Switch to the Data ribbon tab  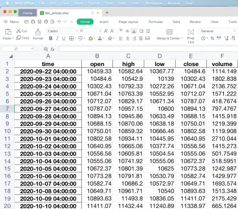(x=176, y=22)
